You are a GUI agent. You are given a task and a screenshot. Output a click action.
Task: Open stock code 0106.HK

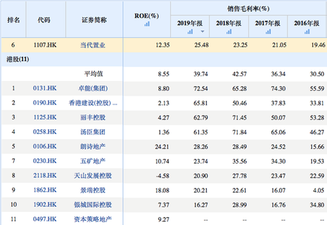tap(45, 146)
